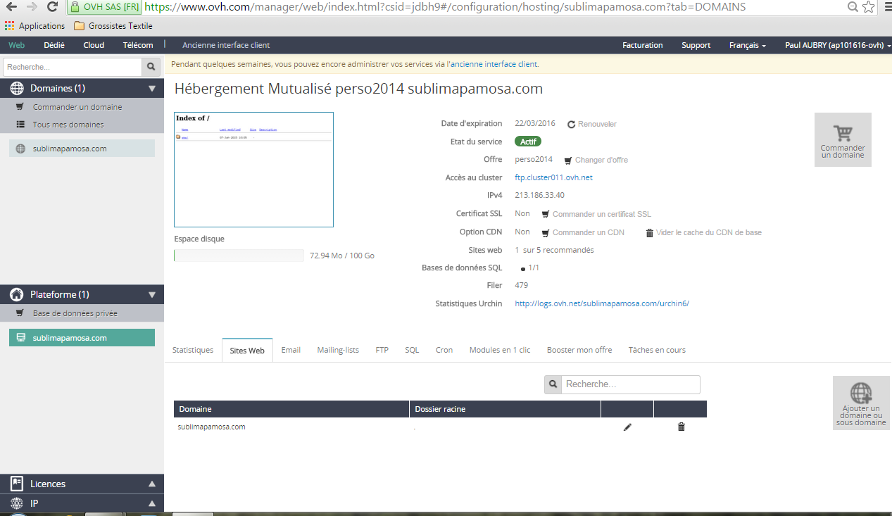Switch to the Cron tab

tap(444, 350)
